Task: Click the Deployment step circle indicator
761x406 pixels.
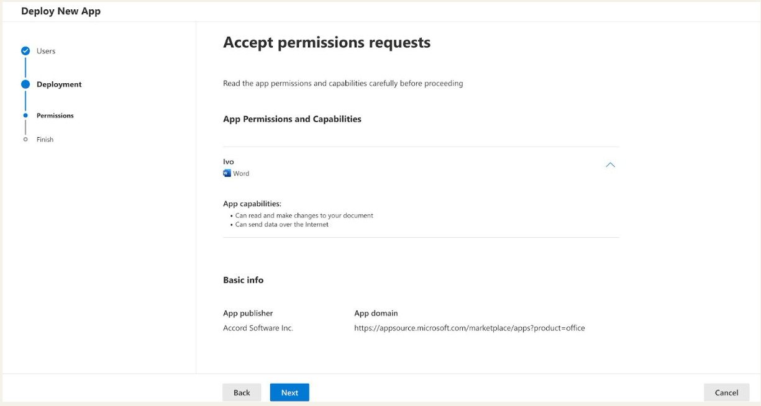Action: (x=25, y=84)
